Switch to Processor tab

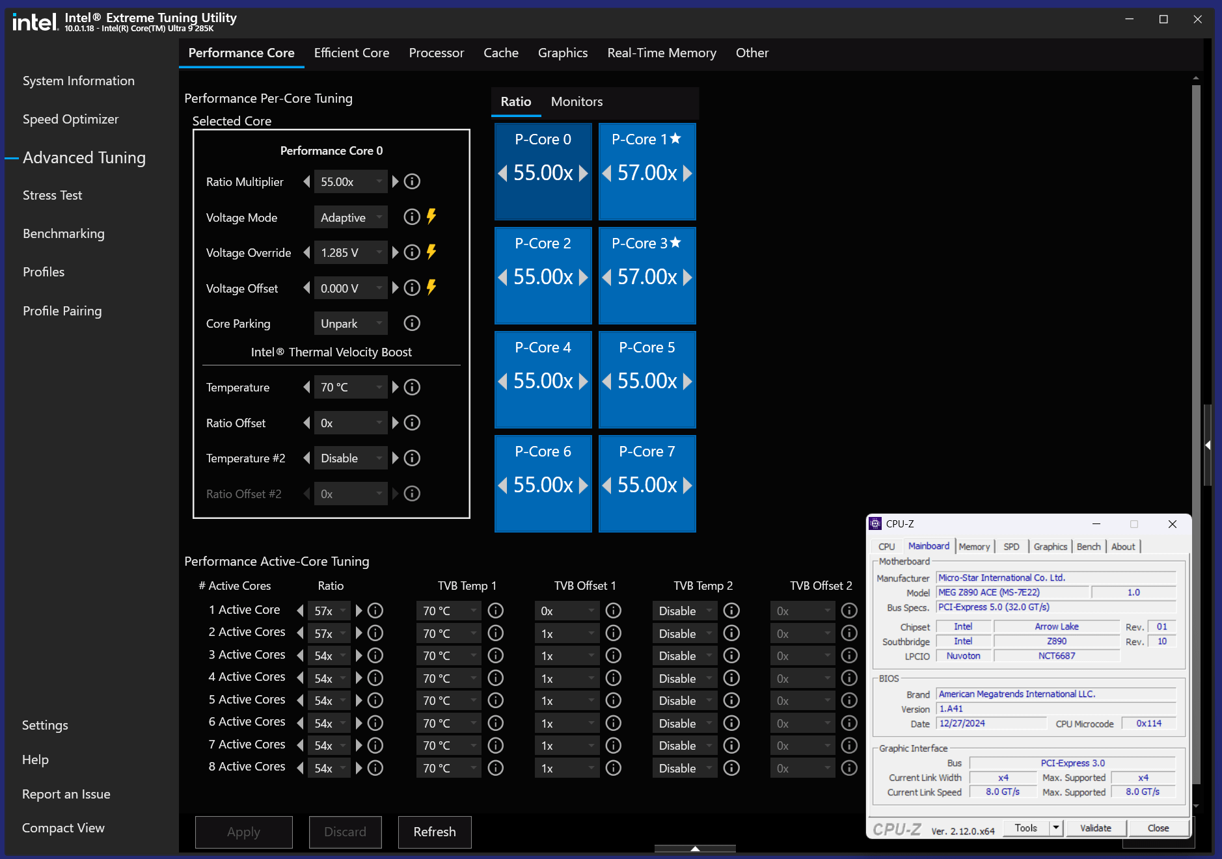(437, 53)
